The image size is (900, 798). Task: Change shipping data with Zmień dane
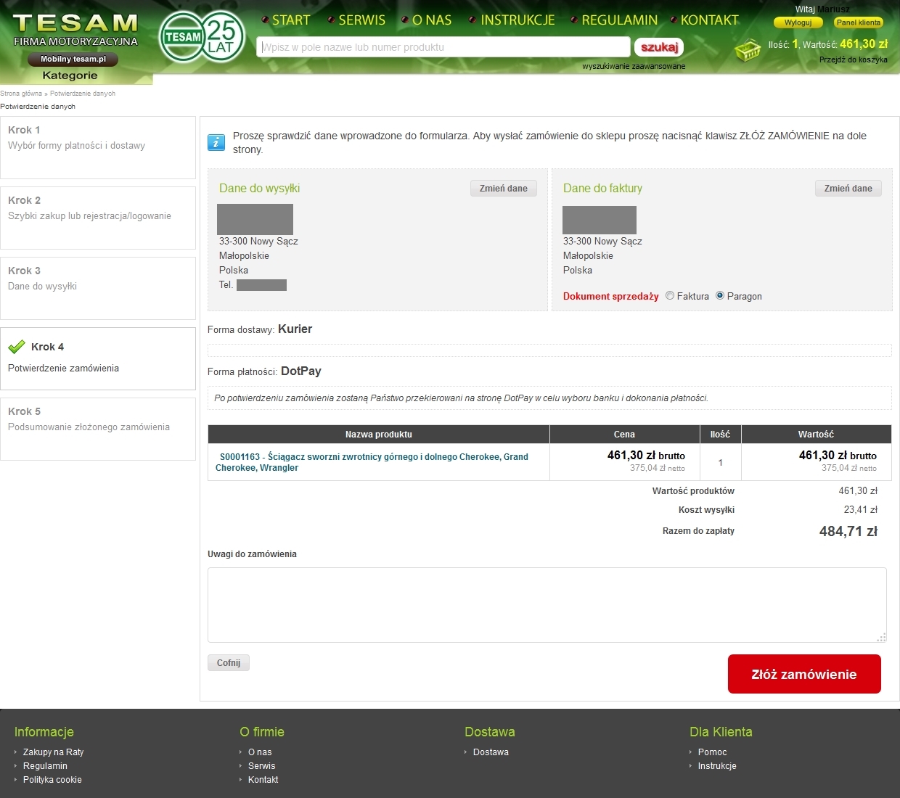(x=504, y=189)
